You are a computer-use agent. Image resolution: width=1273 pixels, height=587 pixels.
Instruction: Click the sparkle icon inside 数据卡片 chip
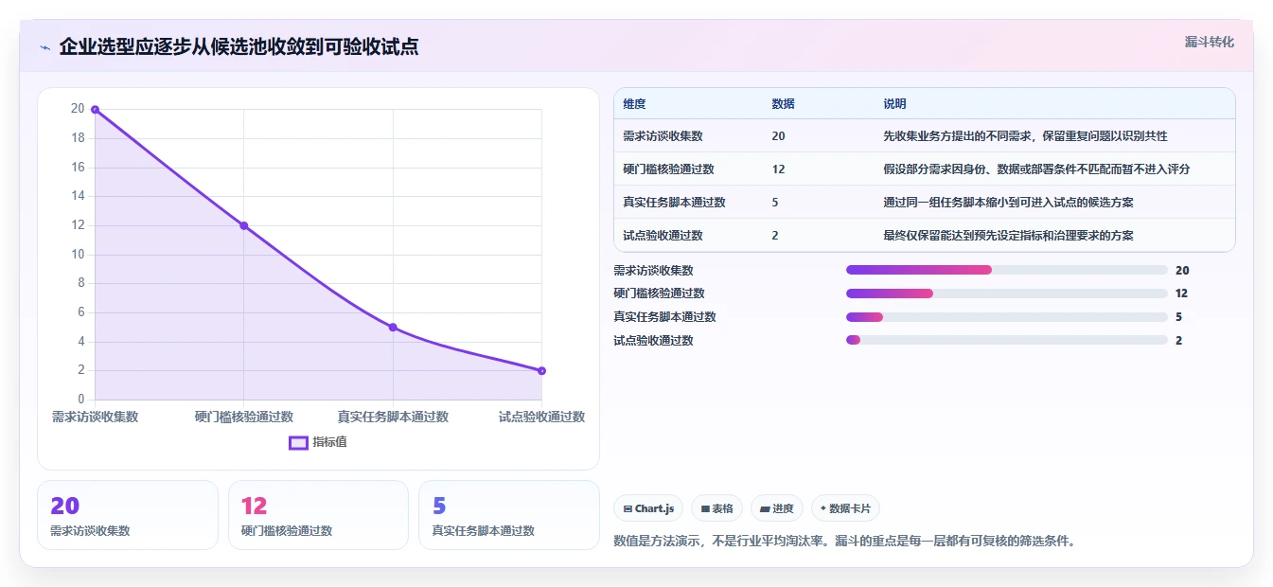(823, 508)
